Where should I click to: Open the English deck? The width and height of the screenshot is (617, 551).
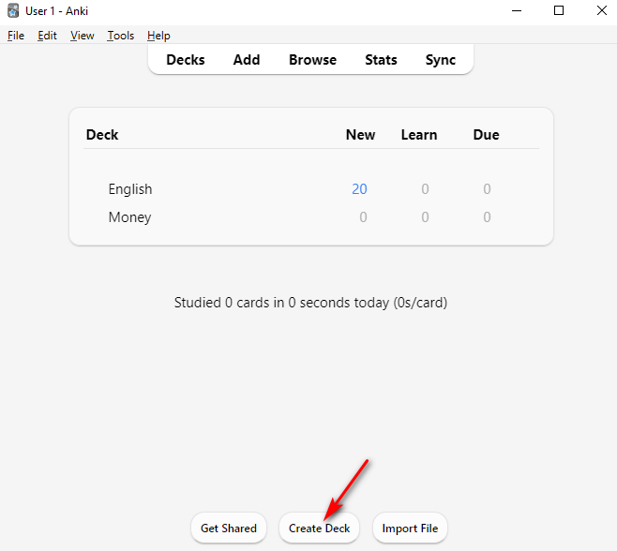130,189
